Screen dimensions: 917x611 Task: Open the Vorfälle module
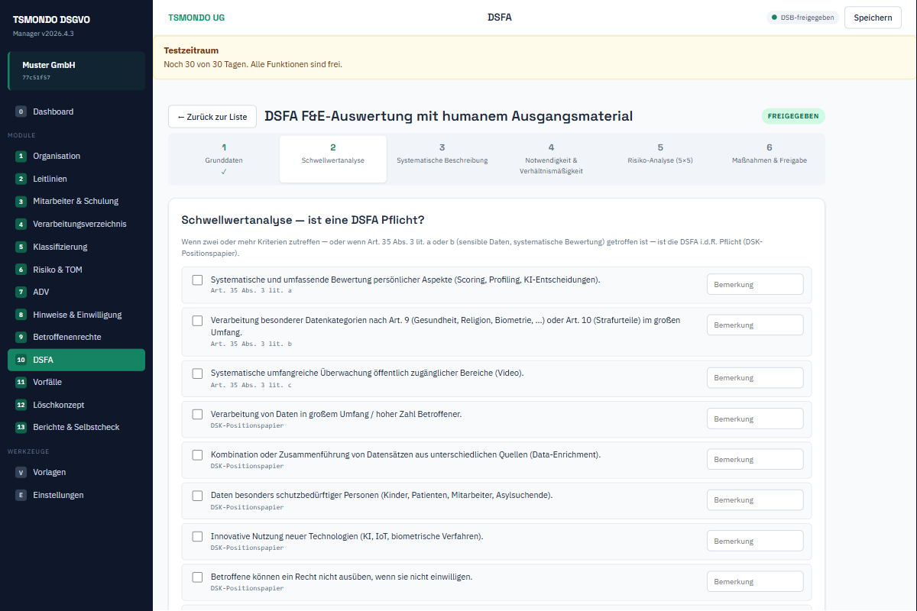[x=76, y=382]
